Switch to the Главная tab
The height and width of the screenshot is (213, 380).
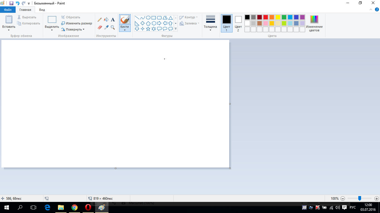point(25,10)
